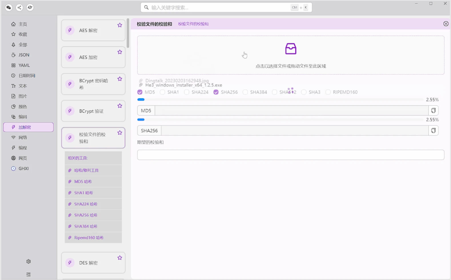Select the 网络 network category in the sidebar

tap(28, 138)
